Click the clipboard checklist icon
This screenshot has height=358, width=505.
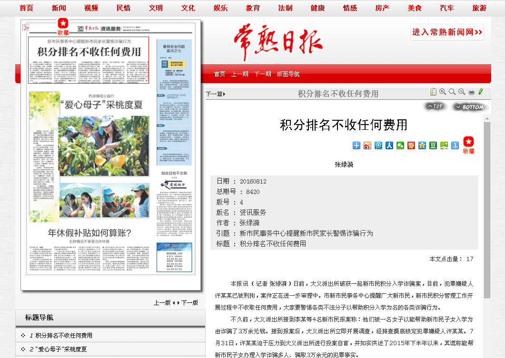pyautogui.click(x=433, y=92)
